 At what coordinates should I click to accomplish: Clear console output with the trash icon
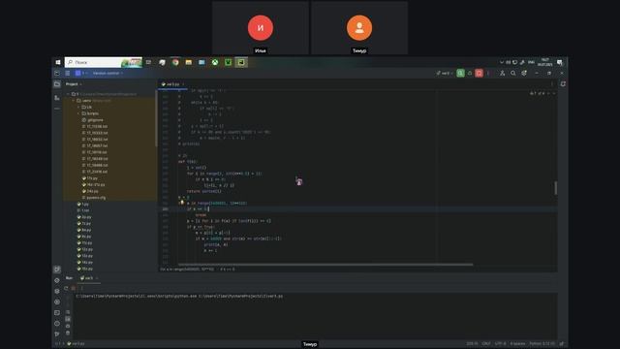(x=68, y=333)
